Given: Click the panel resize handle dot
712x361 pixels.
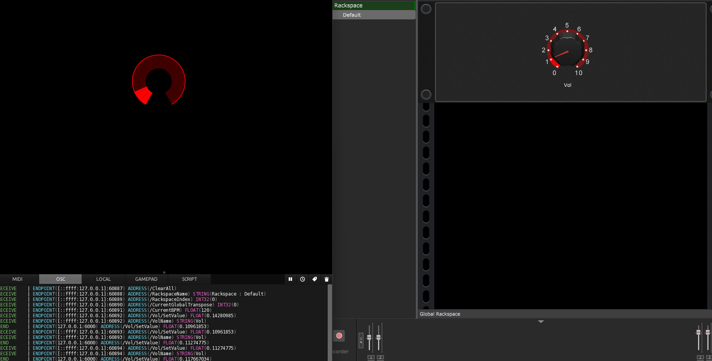Looking at the screenshot, I should (x=164, y=272).
